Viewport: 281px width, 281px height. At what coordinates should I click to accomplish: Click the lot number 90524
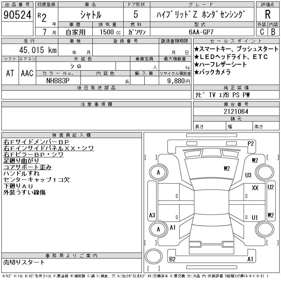pos(17,15)
